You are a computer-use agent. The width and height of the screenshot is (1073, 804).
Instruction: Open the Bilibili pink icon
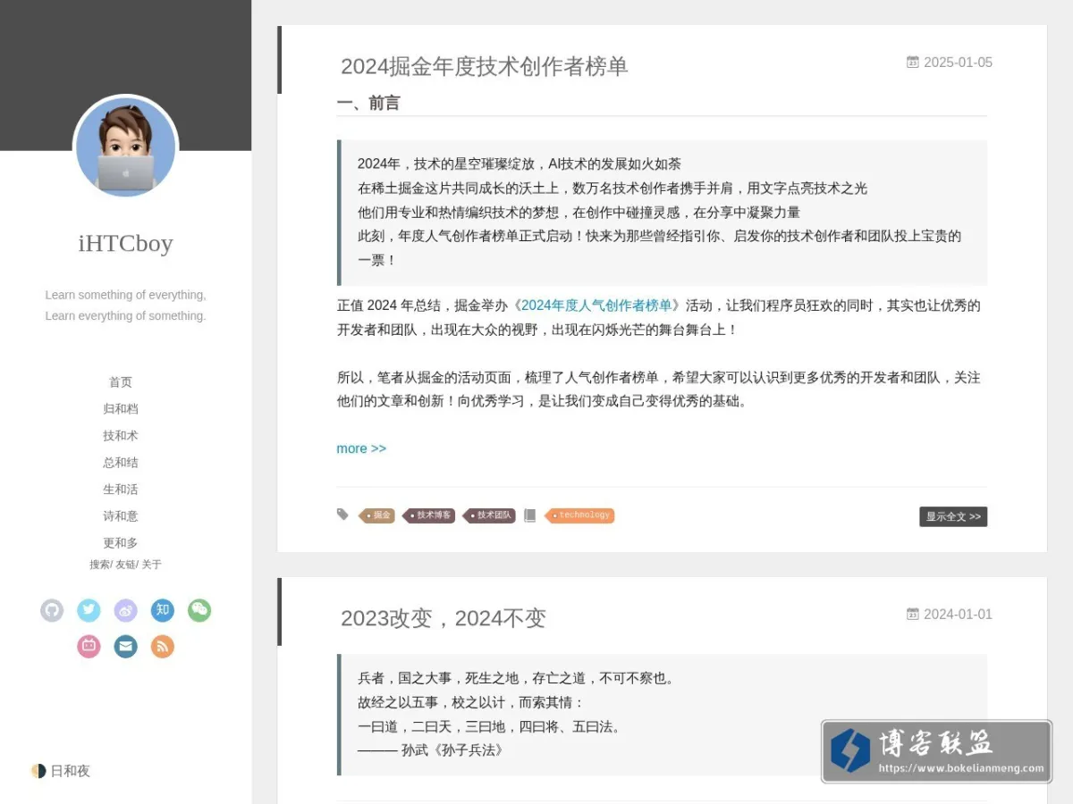89,646
